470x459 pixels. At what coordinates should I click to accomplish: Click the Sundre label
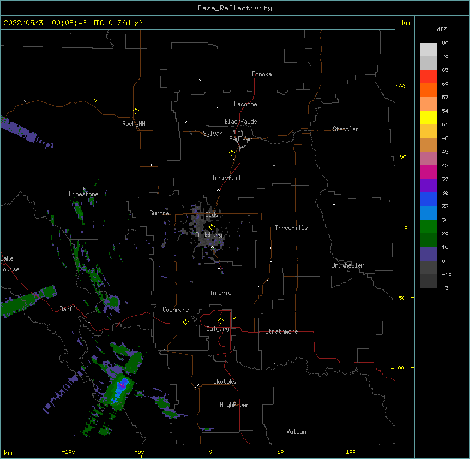[159, 213]
